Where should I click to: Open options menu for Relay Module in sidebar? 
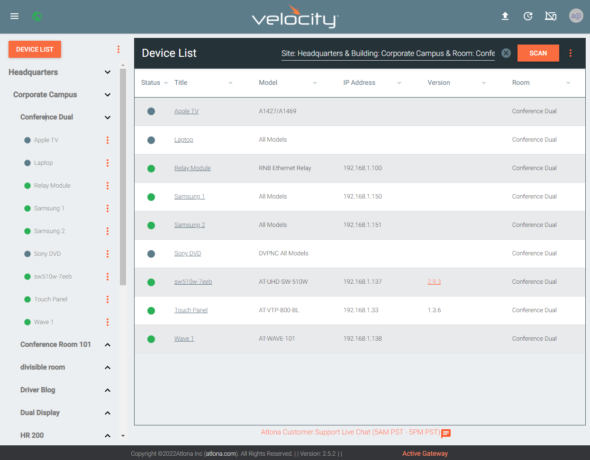click(108, 186)
